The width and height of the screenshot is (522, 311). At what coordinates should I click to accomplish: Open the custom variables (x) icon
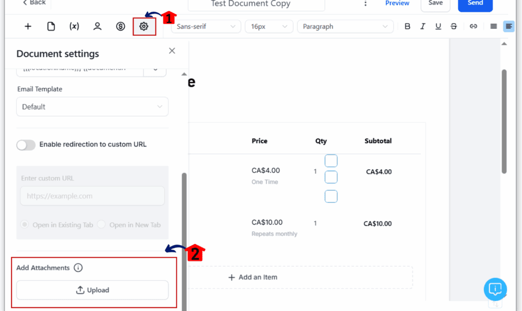click(x=74, y=27)
